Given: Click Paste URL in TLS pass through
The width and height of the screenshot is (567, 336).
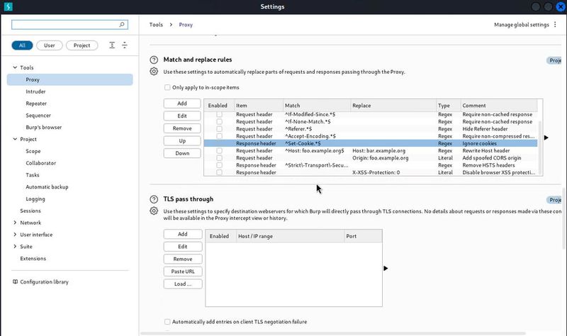Looking at the screenshot, I should [183, 271].
